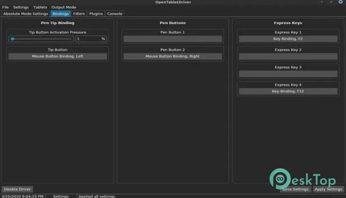Switch to the Filters tab

click(x=79, y=14)
